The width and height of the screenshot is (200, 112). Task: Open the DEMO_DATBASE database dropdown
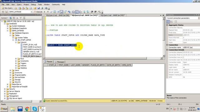(x=31, y=12)
